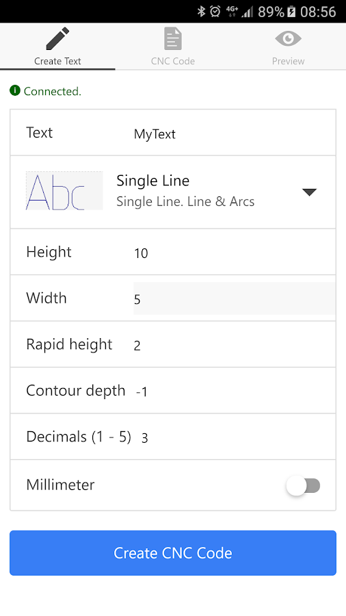Image resolution: width=346 pixels, height=616 pixels.
Task: Select the Decimals (1 - 5) field
Action: click(x=238, y=437)
